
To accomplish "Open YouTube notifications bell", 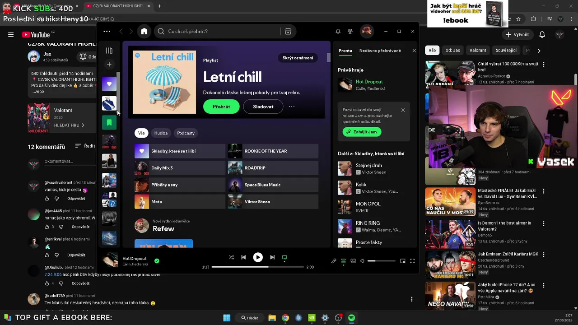I will [x=542, y=35].
